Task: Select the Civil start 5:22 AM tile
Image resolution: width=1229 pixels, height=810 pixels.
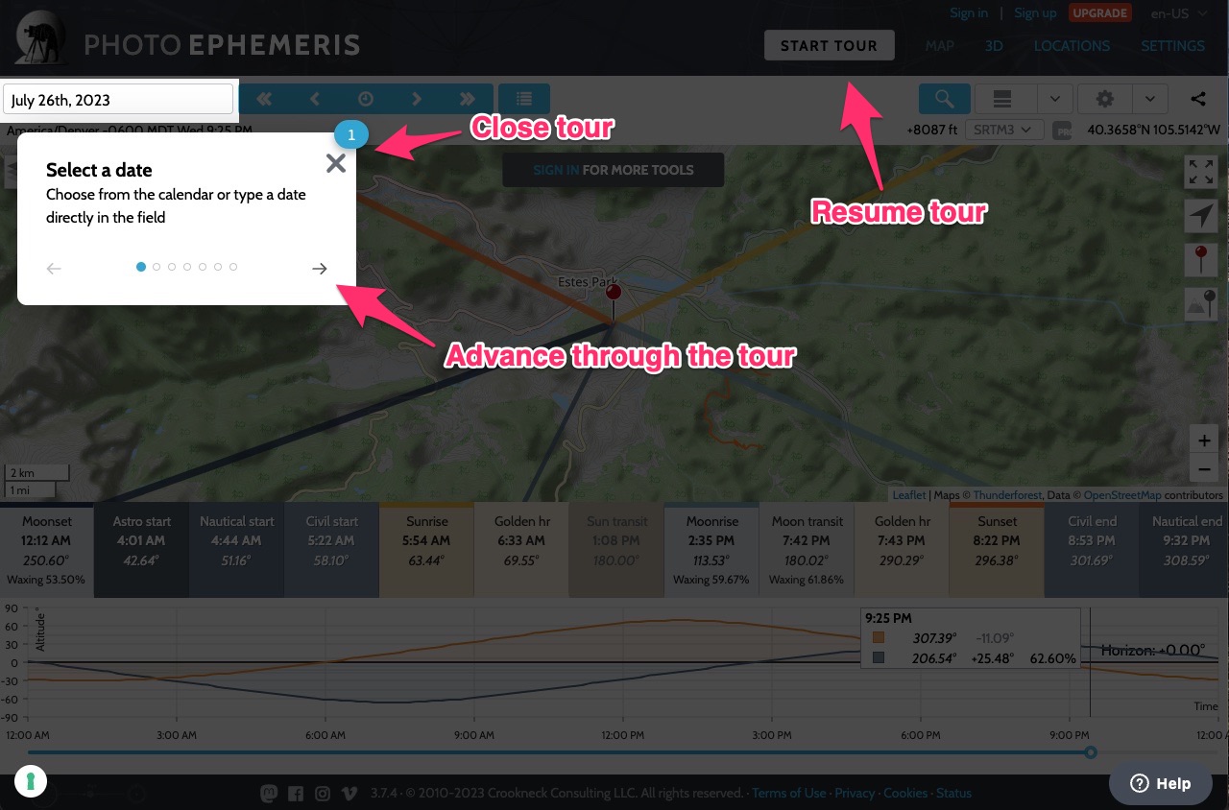Action: point(331,550)
